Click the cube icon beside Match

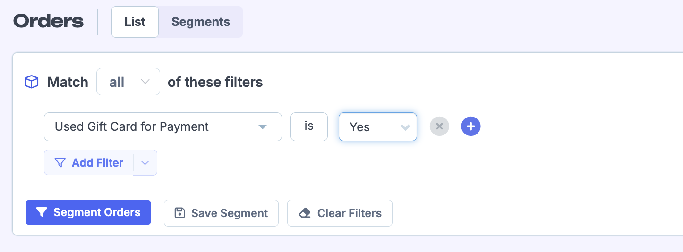(x=31, y=82)
